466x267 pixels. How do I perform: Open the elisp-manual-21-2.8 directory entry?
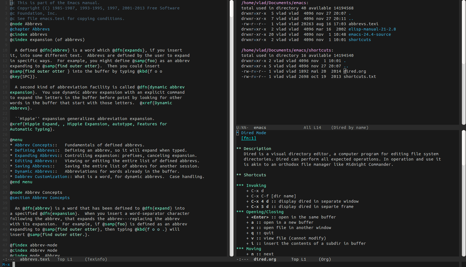pyautogui.click(x=372, y=29)
